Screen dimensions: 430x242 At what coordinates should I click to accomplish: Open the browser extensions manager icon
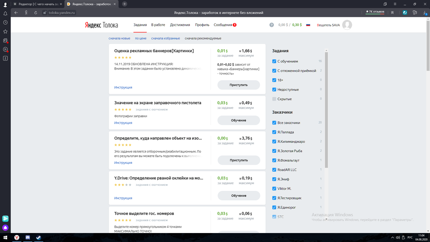coord(415,13)
